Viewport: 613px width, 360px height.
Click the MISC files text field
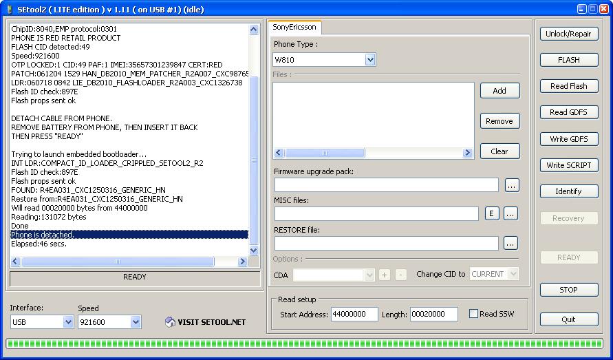click(376, 213)
